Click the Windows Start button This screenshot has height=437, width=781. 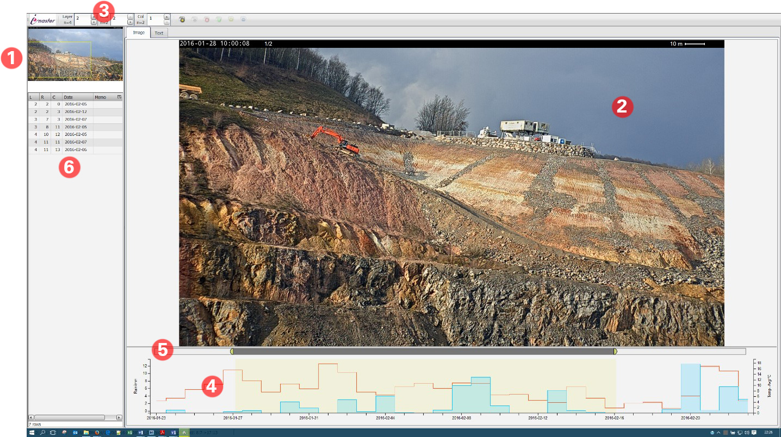32,433
